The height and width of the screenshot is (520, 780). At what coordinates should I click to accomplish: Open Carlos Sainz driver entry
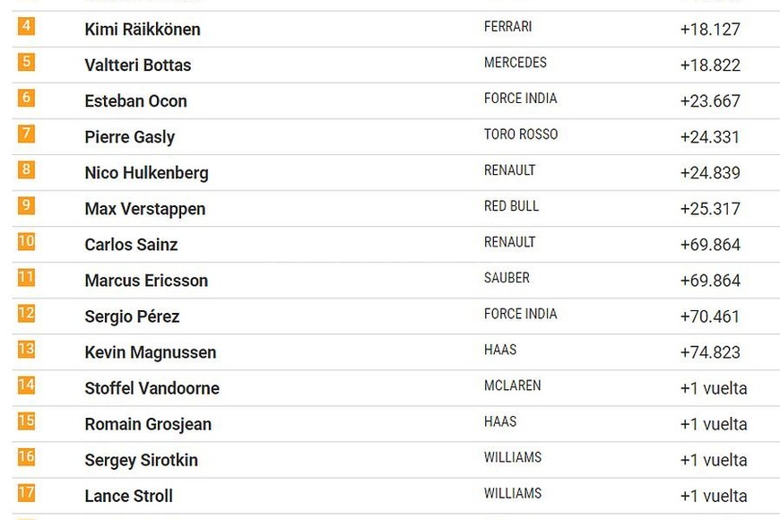click(131, 245)
